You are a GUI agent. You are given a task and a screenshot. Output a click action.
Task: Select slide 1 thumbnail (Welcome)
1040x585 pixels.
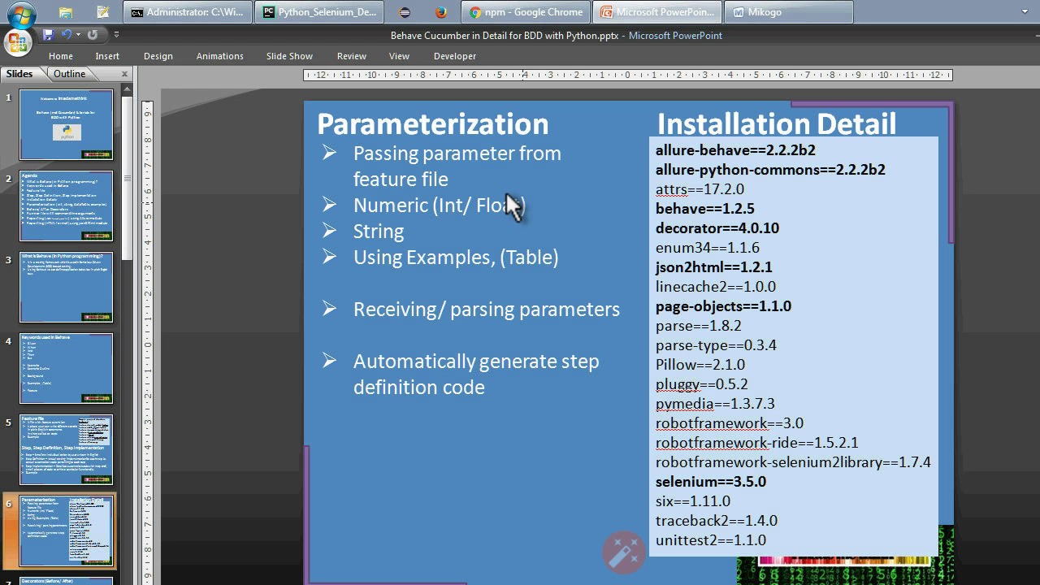pos(67,125)
